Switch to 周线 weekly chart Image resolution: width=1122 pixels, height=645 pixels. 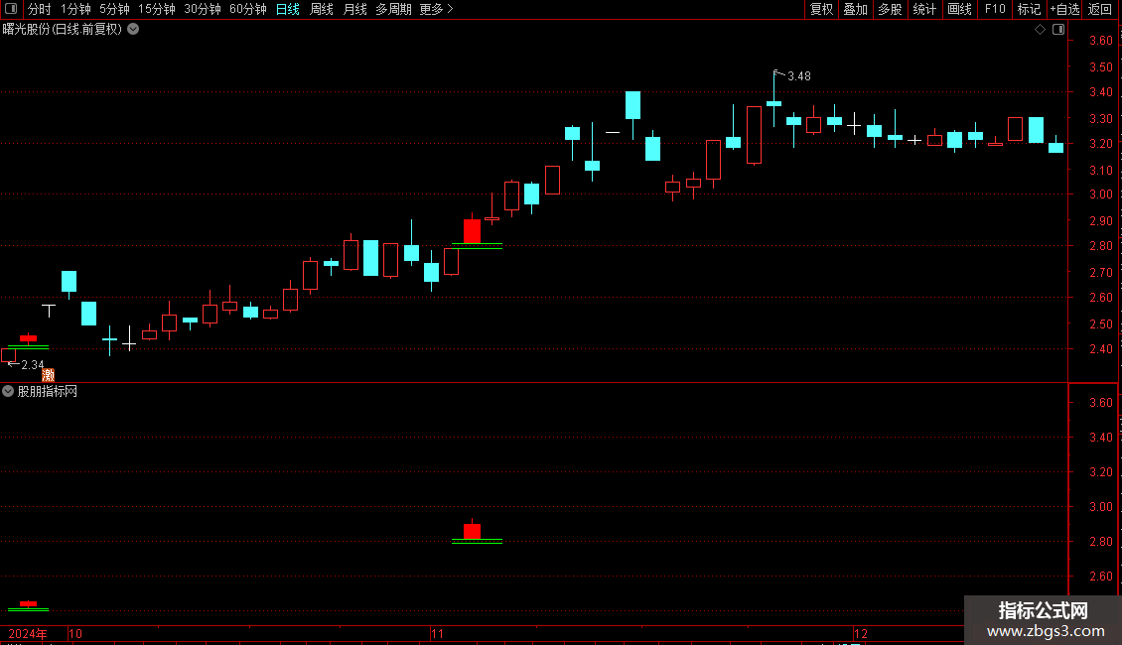tap(322, 9)
